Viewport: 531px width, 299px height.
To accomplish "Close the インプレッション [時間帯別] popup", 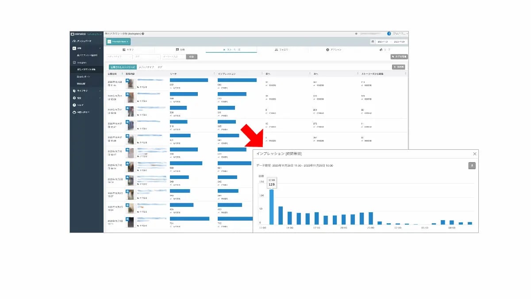I will pyautogui.click(x=475, y=154).
